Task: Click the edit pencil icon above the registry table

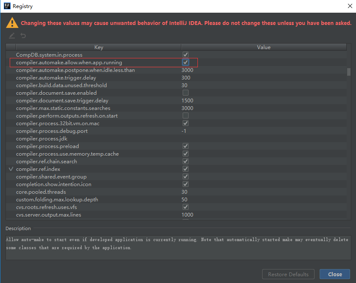Action: (x=11, y=36)
